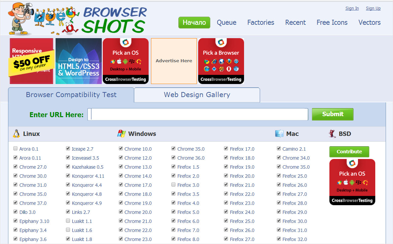393x244 pixels.
Task: Click the green Submit button
Action: point(333,114)
